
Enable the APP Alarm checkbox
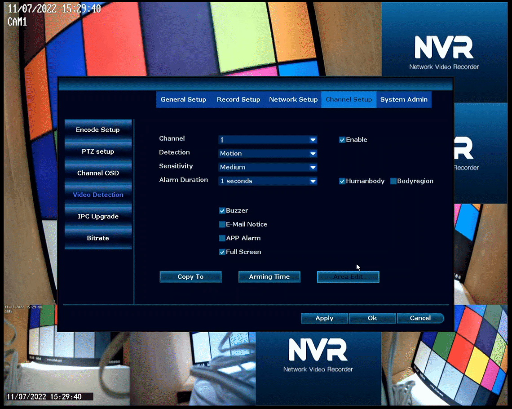tap(222, 238)
